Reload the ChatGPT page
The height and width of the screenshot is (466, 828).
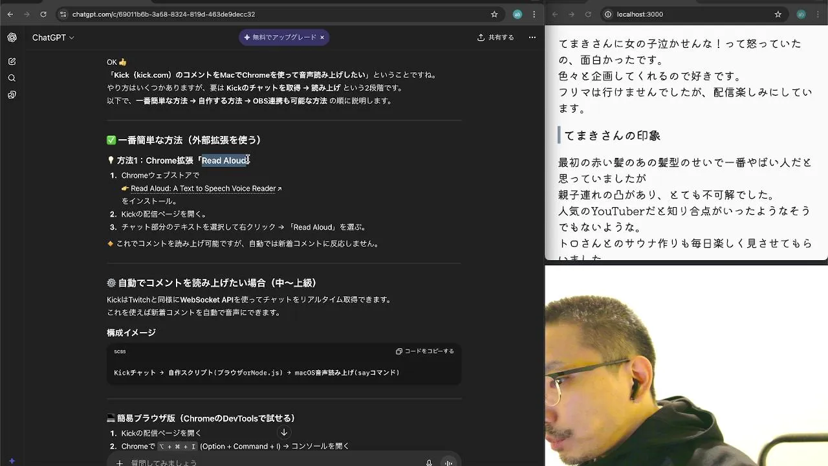43,14
